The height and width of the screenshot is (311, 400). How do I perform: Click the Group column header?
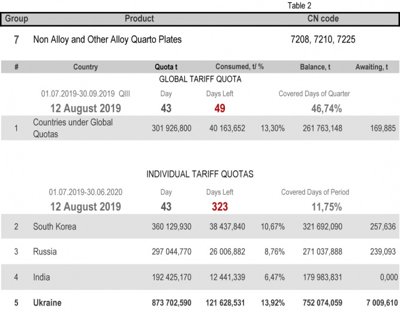(17, 19)
